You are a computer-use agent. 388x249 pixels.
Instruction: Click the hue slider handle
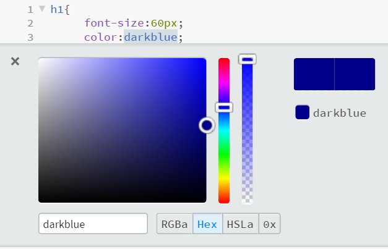[x=224, y=108]
